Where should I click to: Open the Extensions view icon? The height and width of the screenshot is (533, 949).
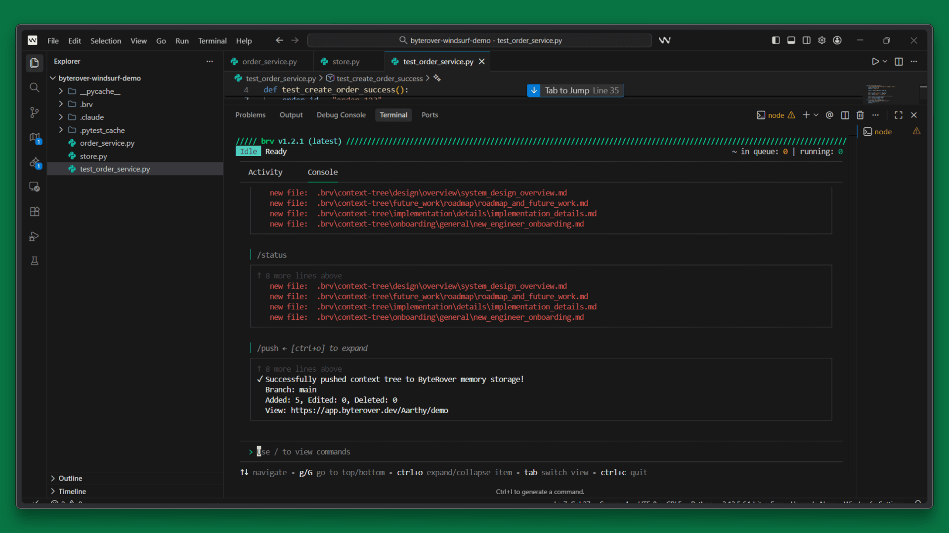tap(34, 212)
